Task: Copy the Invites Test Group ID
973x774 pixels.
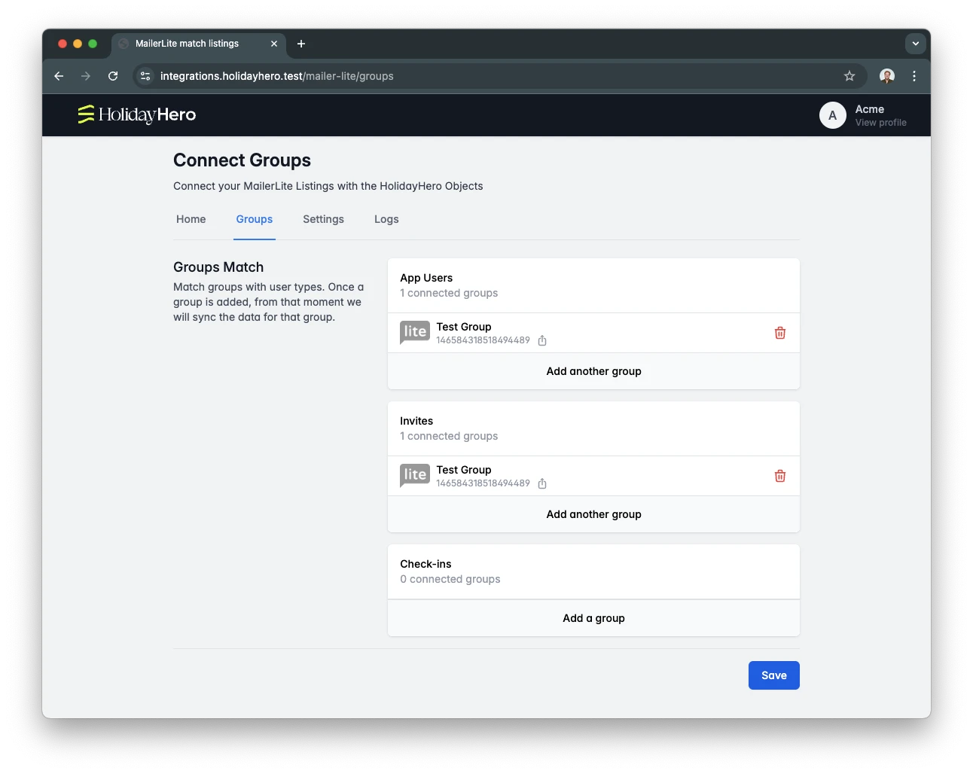Action: (x=542, y=483)
